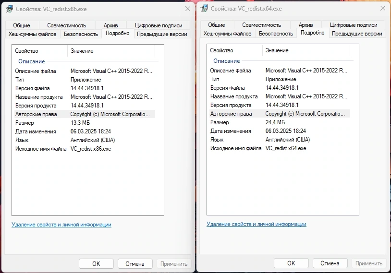Select Подробно tab in x64 window
The height and width of the screenshot is (273, 391).
312,33
